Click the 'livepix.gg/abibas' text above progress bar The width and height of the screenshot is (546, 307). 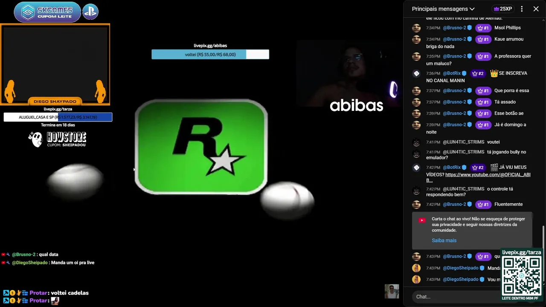[x=210, y=46]
